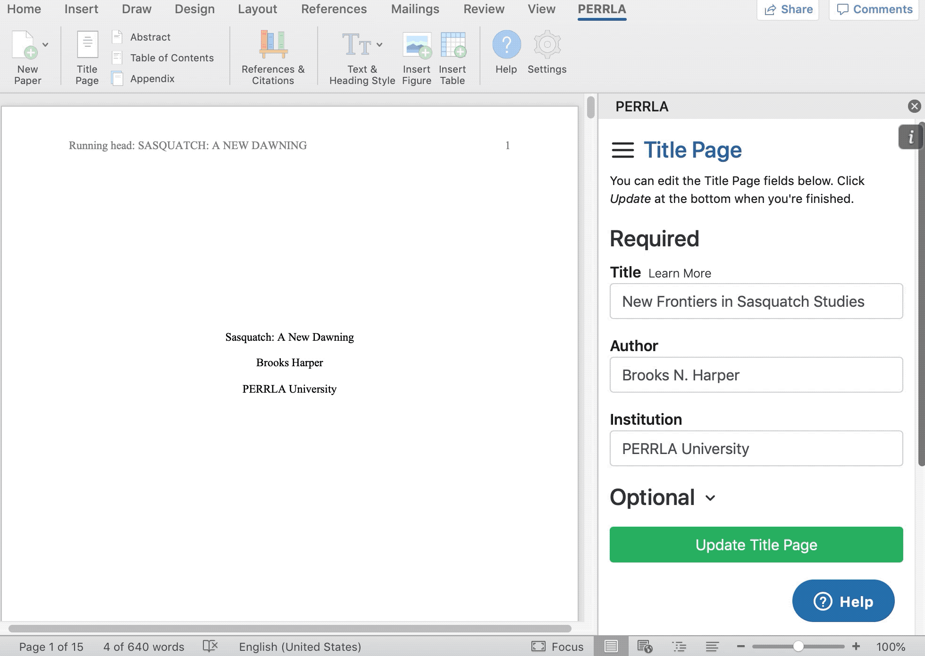Screen dimensions: 925x656
Task: Toggle the Table of Contents checkbox
Action: point(117,58)
